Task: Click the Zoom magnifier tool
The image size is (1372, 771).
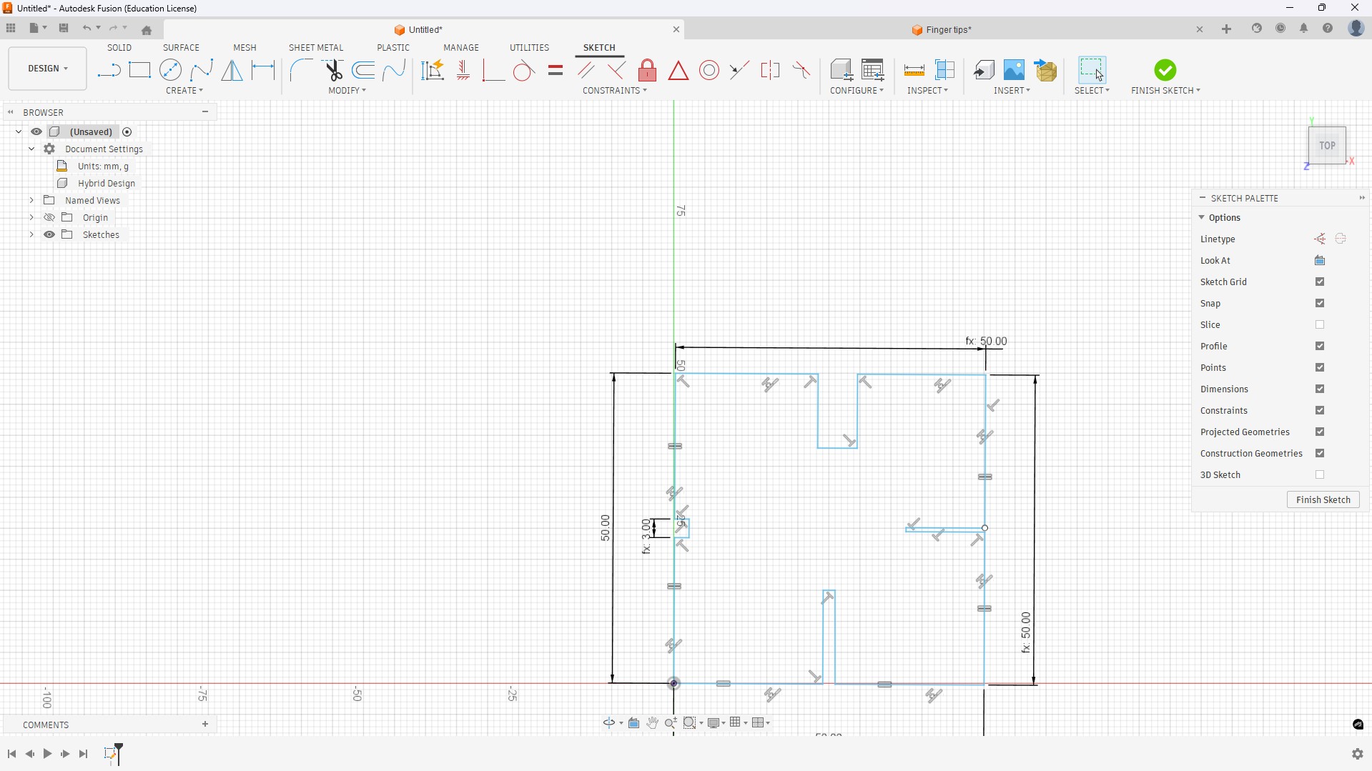Action: (x=671, y=723)
